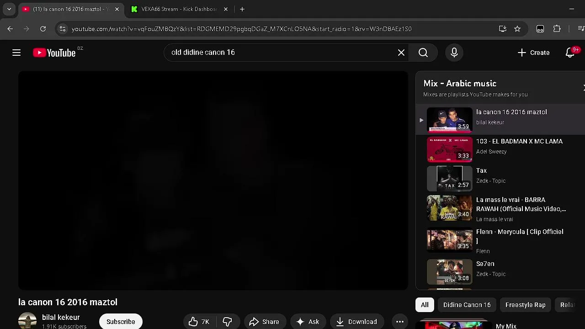Open a new browser tab

click(242, 9)
